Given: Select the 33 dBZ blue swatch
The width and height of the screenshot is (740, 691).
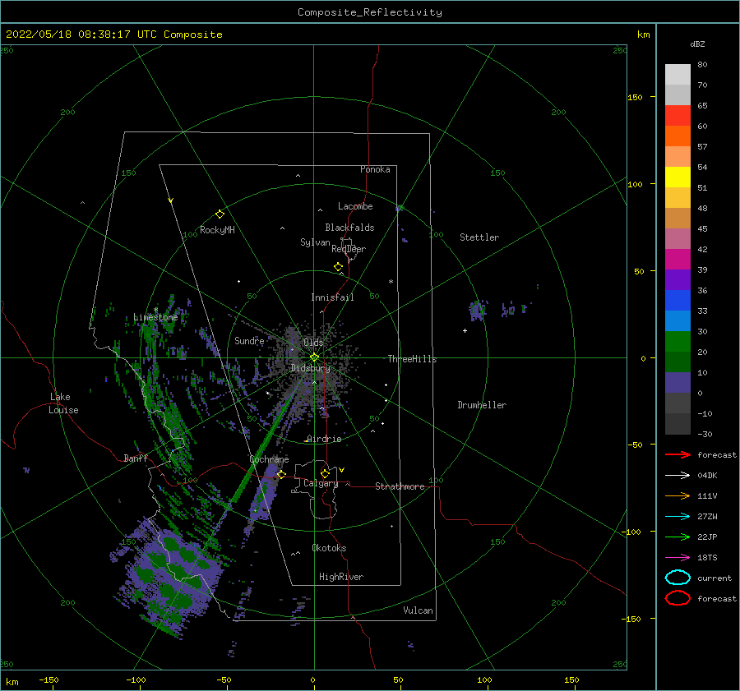Looking at the screenshot, I should 678,301.
